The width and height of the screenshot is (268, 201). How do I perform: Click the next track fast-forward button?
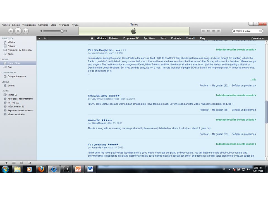click(x=25, y=31)
